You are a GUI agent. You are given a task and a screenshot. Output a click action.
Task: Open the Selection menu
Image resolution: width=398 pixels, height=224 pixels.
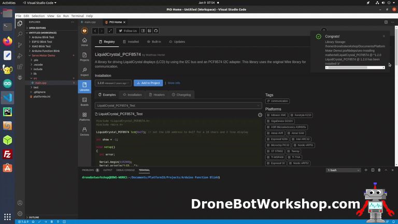pos(38,16)
